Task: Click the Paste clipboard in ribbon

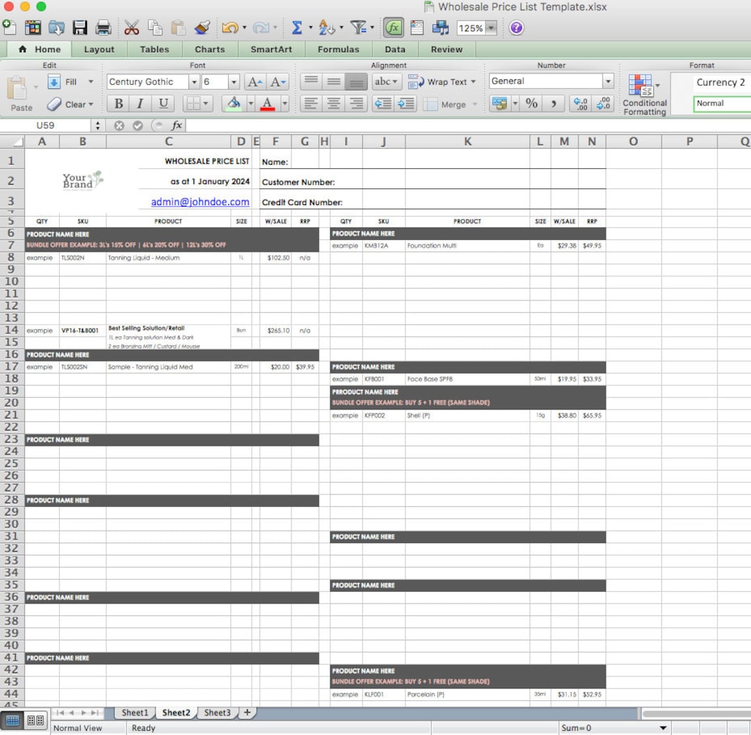Action: 17,88
